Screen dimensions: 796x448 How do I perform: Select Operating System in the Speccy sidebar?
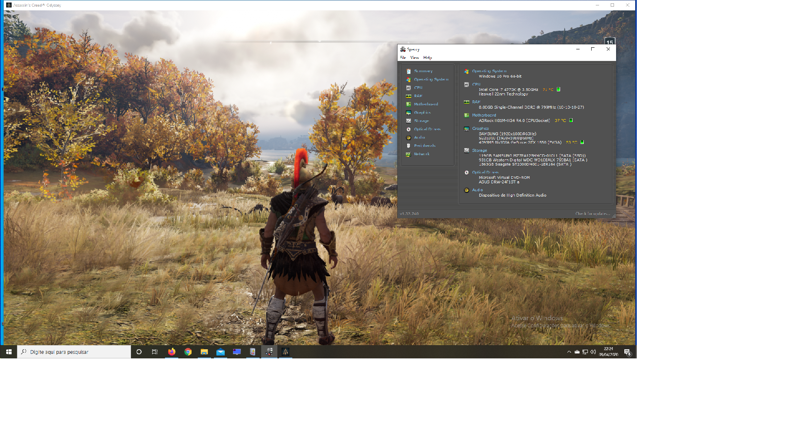[431, 79]
